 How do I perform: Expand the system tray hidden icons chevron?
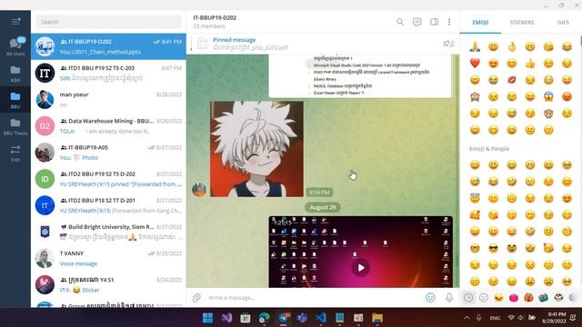tap(467, 318)
